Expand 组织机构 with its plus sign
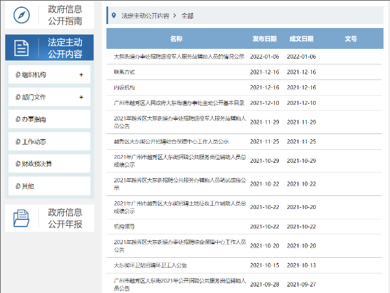 [81, 75]
